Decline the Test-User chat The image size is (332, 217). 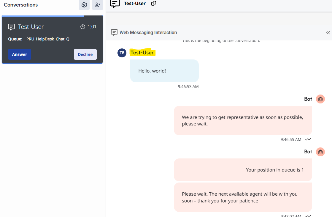[85, 54]
